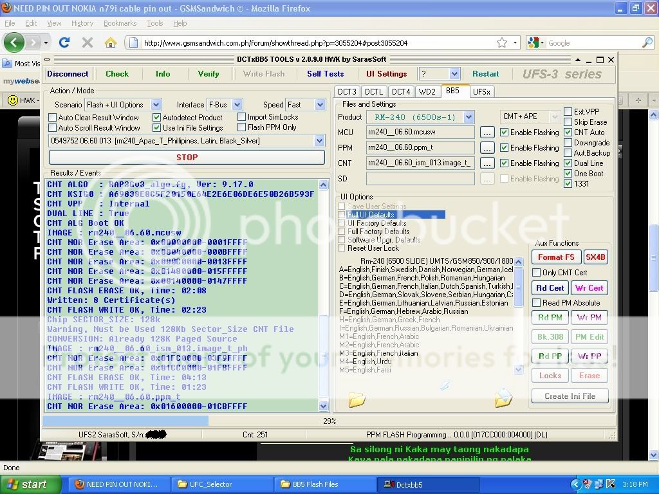Viewport: 659px width, 494px height.
Task: Switch to the DCT3 tab
Action: coord(347,91)
